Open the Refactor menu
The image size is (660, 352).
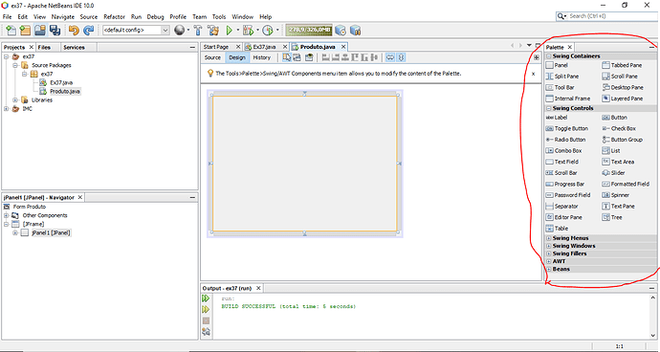tap(115, 17)
